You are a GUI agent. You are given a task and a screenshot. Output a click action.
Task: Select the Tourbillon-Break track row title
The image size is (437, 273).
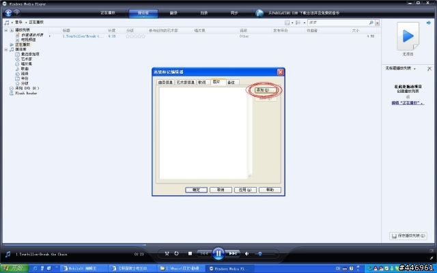[x=83, y=36]
